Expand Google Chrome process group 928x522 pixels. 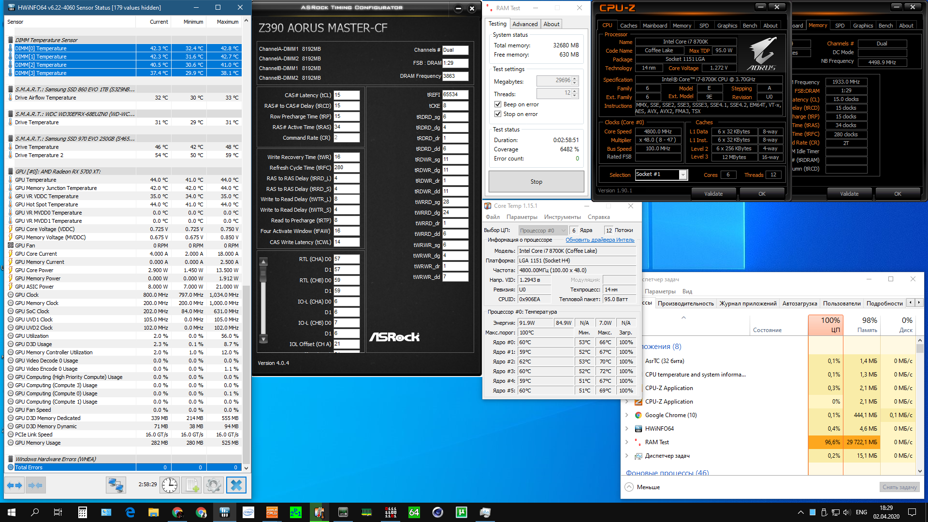[627, 415]
